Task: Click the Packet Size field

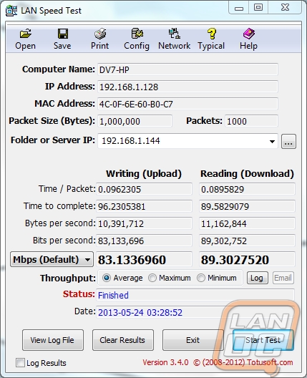Action: tap(135, 121)
